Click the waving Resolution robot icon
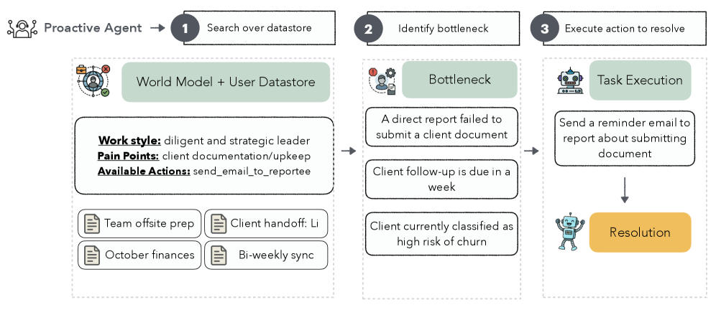716x310 pixels. pos(567,232)
